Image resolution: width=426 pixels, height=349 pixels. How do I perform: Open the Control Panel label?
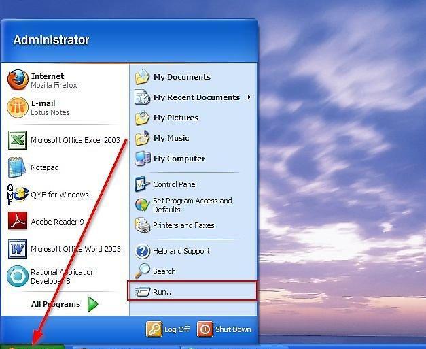175,184
